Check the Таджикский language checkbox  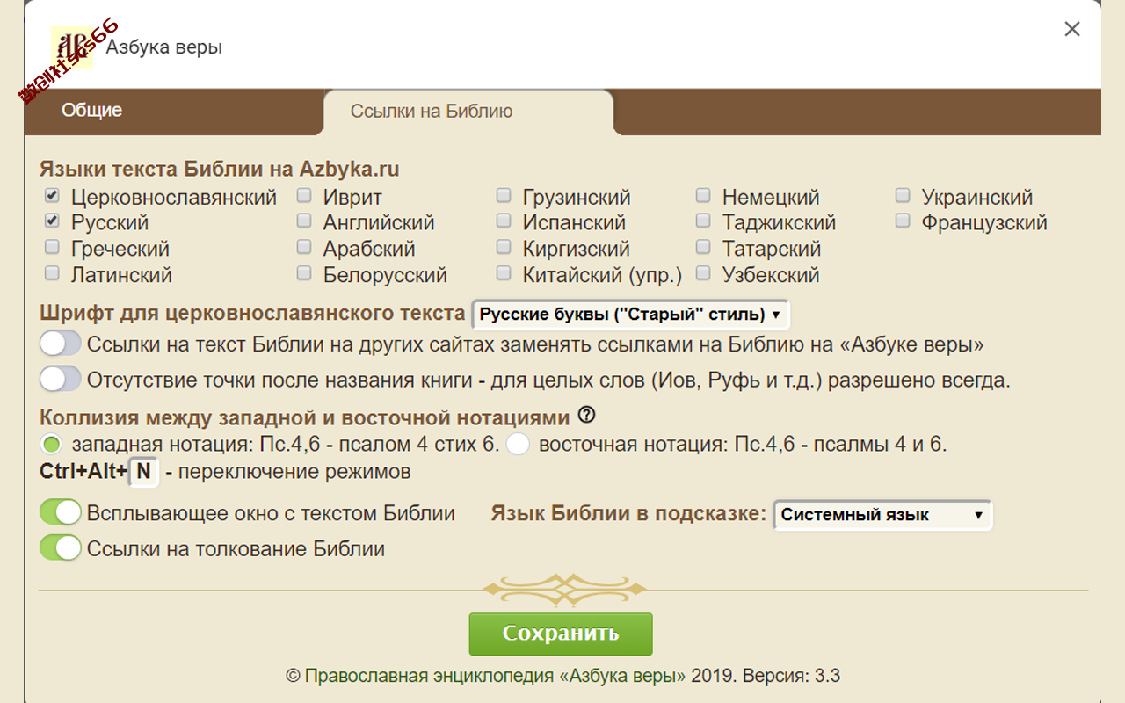point(703,221)
